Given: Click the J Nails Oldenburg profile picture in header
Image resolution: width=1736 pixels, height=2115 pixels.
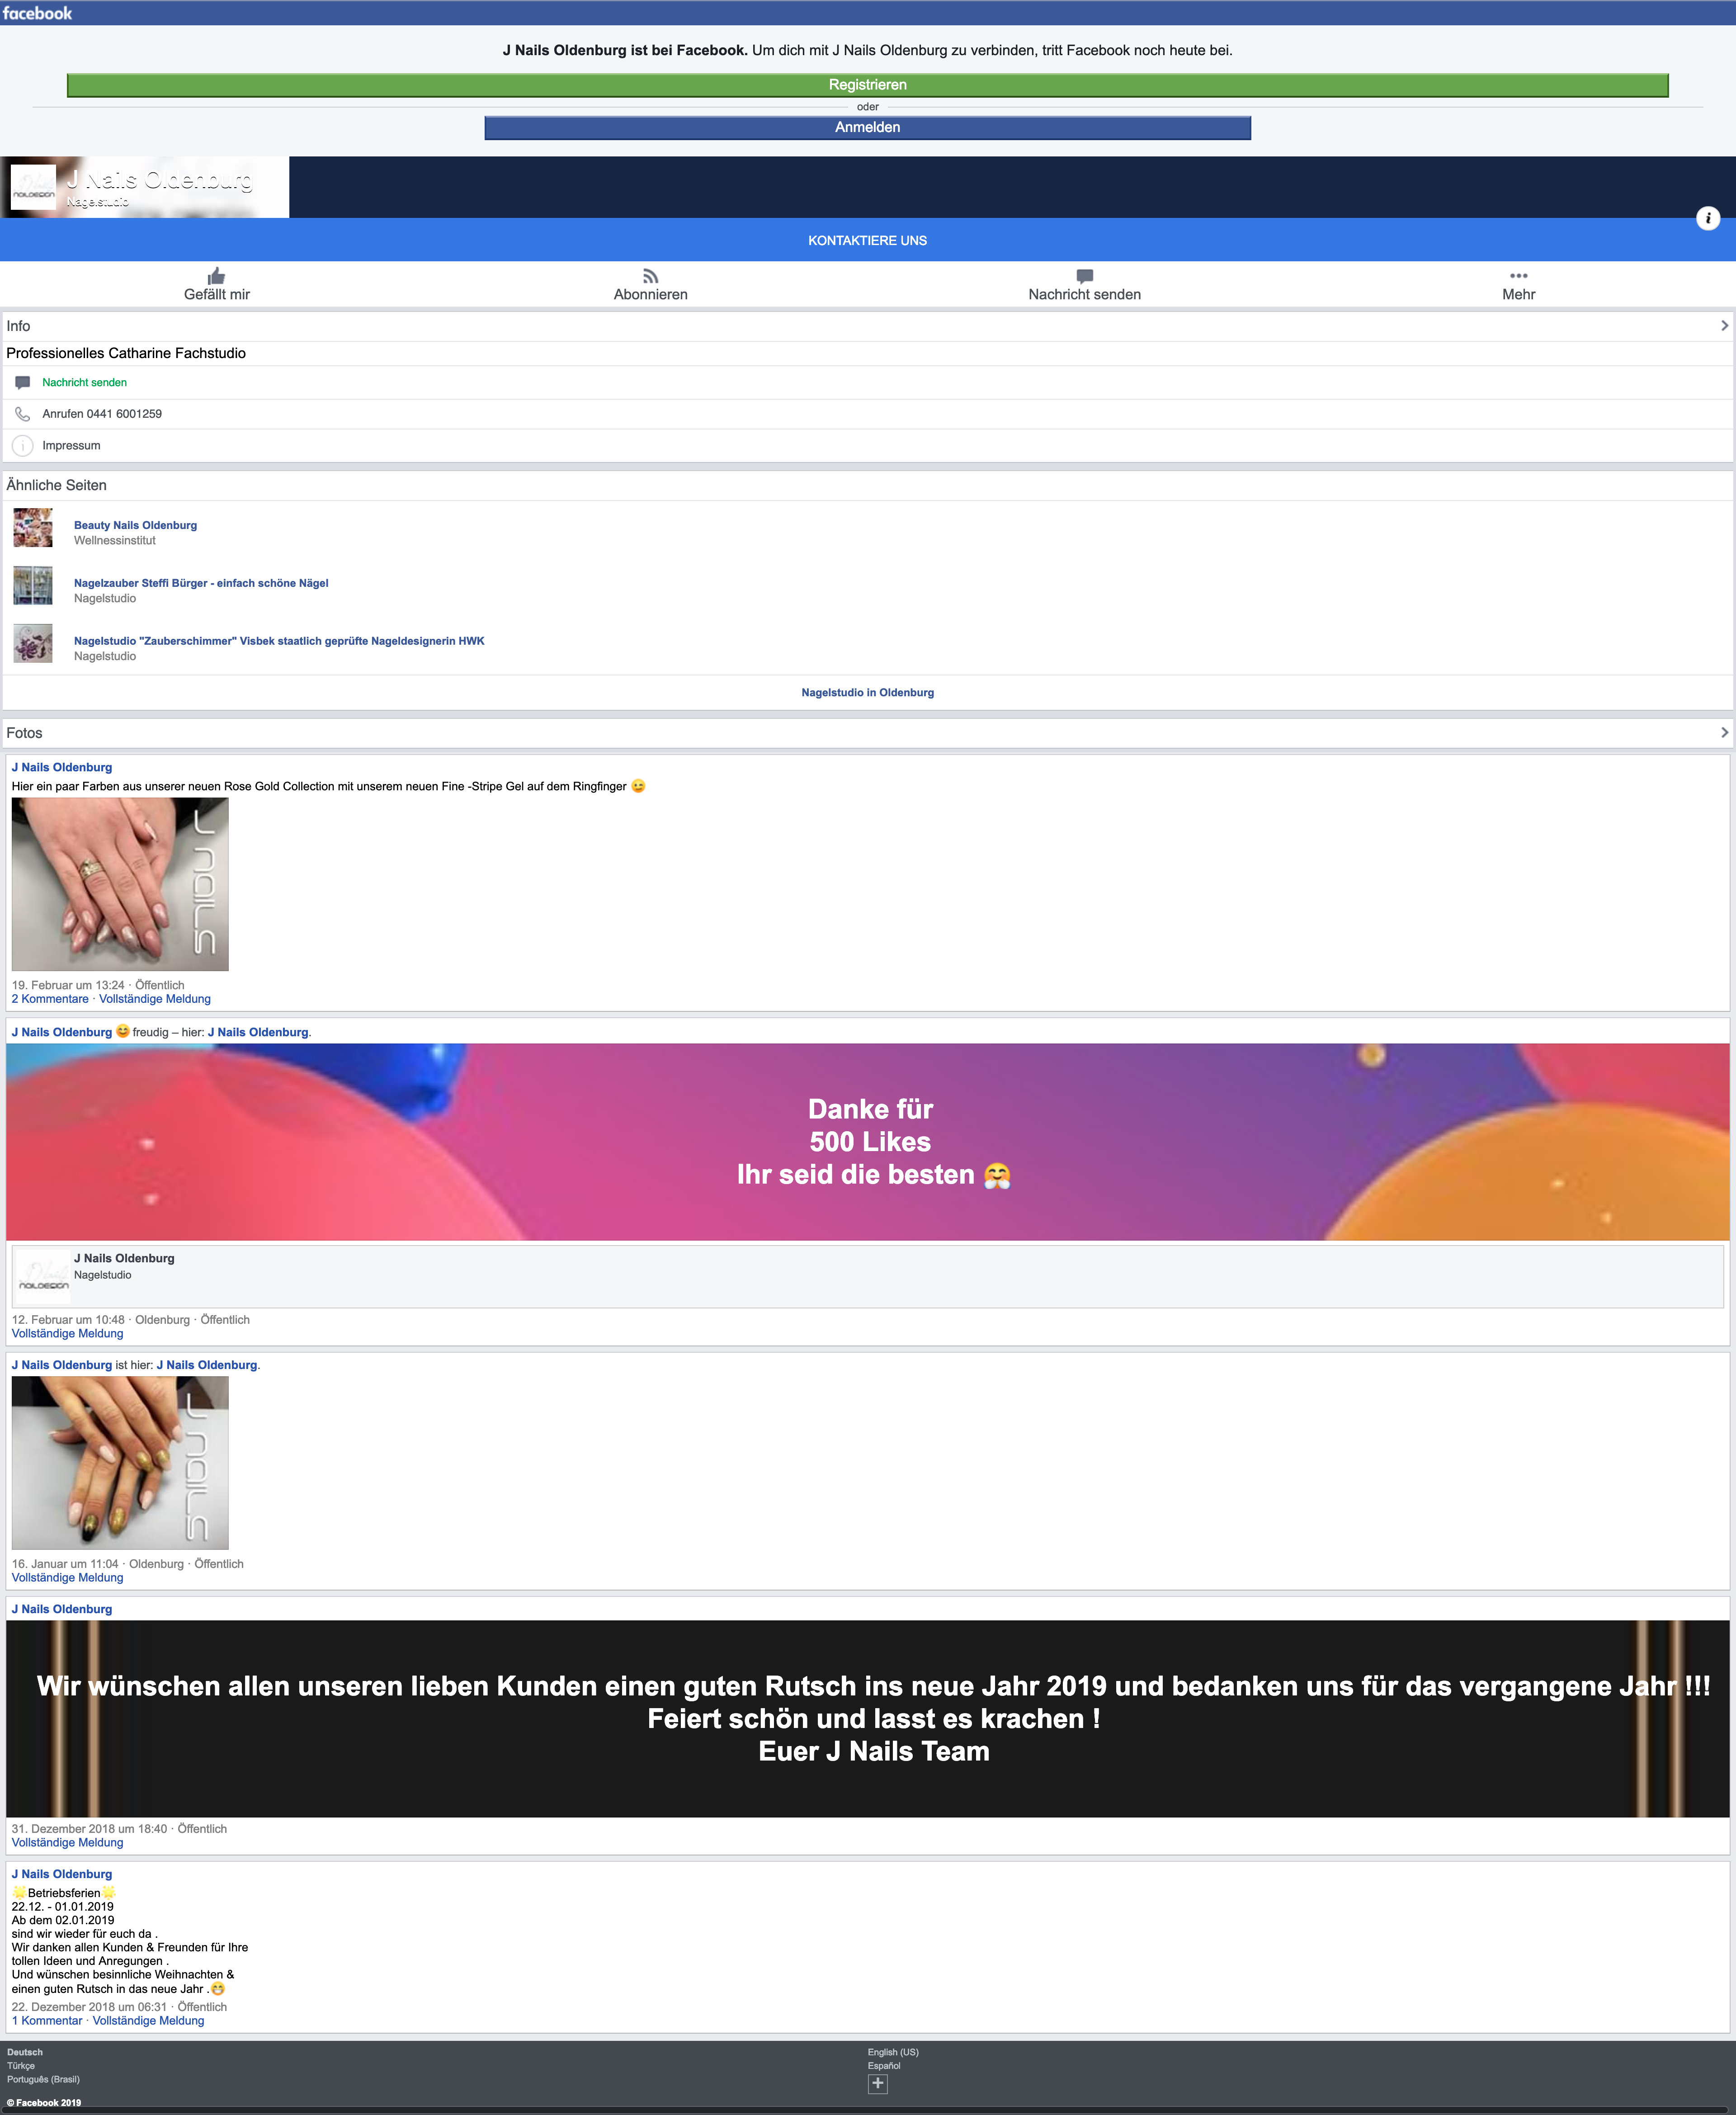Looking at the screenshot, I should pyautogui.click(x=33, y=187).
